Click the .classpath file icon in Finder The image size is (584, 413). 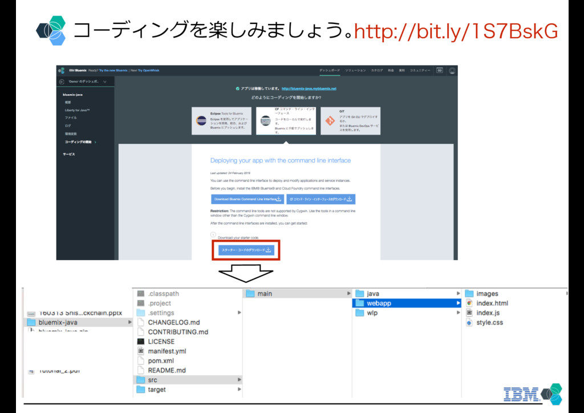(x=140, y=293)
